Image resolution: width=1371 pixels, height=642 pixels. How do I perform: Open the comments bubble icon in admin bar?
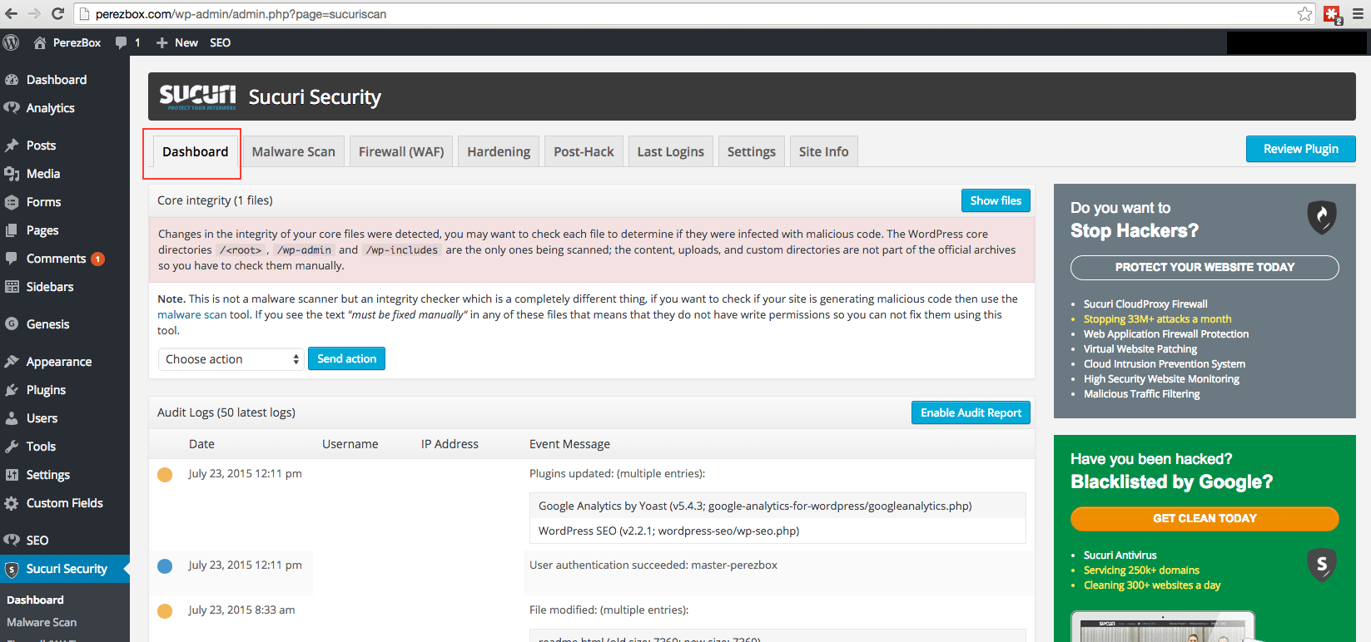click(x=122, y=42)
